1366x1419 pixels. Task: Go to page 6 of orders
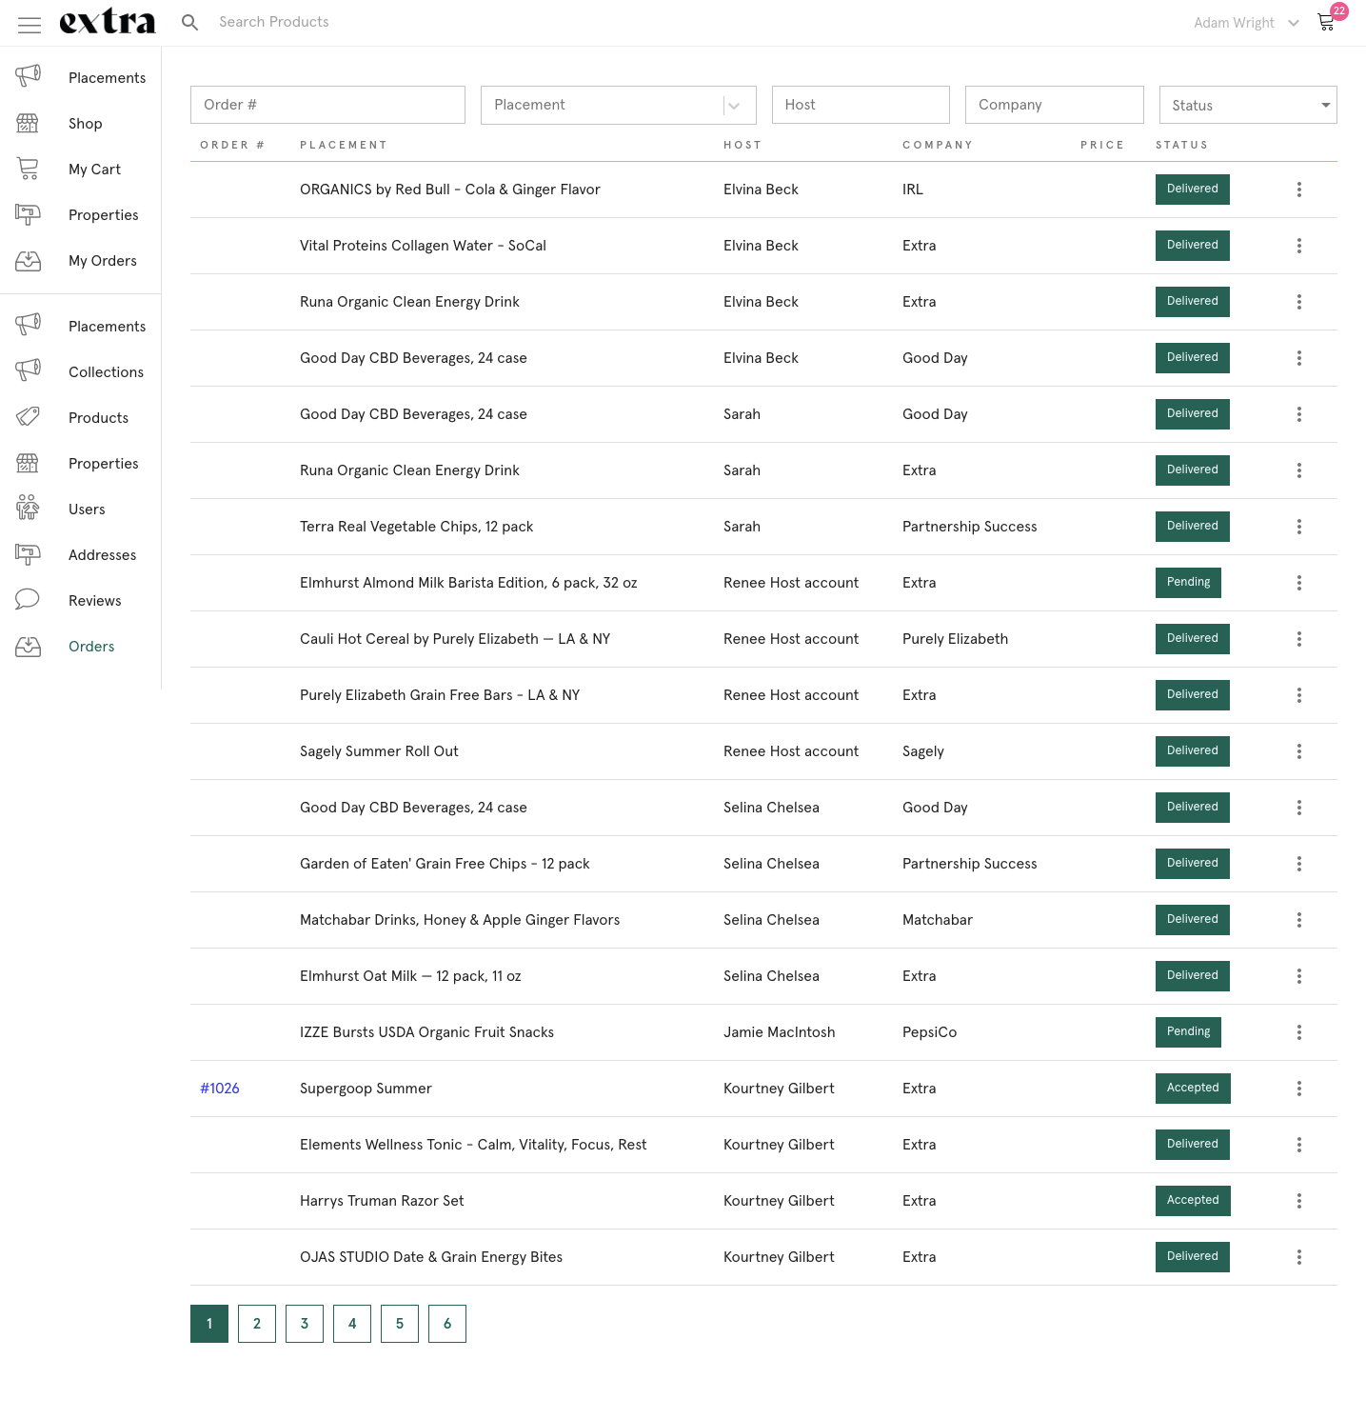point(447,1324)
